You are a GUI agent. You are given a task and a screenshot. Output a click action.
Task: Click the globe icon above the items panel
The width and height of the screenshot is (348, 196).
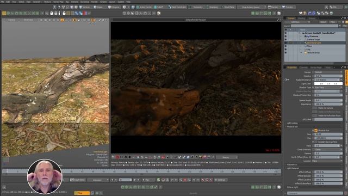pos(331,13)
